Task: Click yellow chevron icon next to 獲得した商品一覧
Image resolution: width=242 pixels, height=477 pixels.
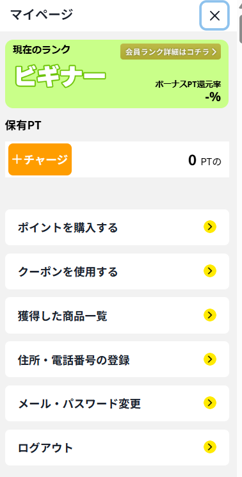Action: 210,316
